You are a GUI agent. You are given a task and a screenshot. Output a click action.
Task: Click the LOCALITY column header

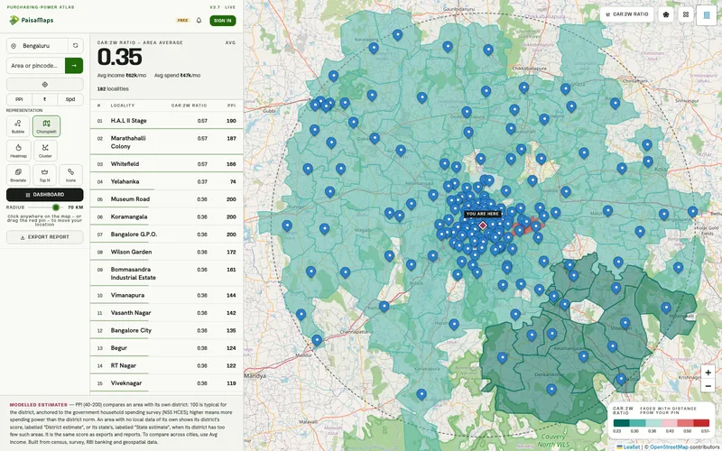(x=123, y=106)
